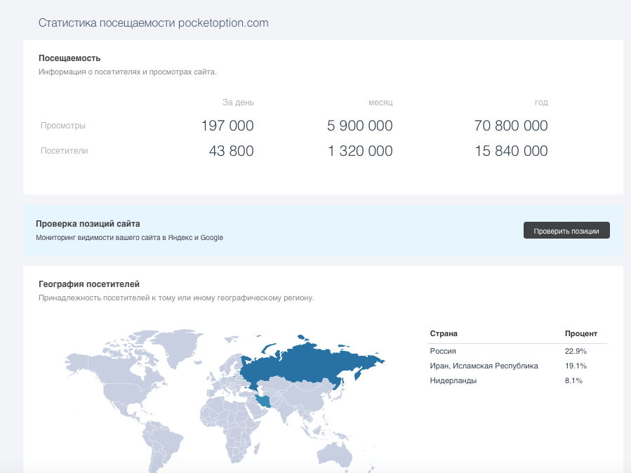Screen dimensions: 631x473
Task: Click the yearly views value 70 800 000
Action: 510,126
